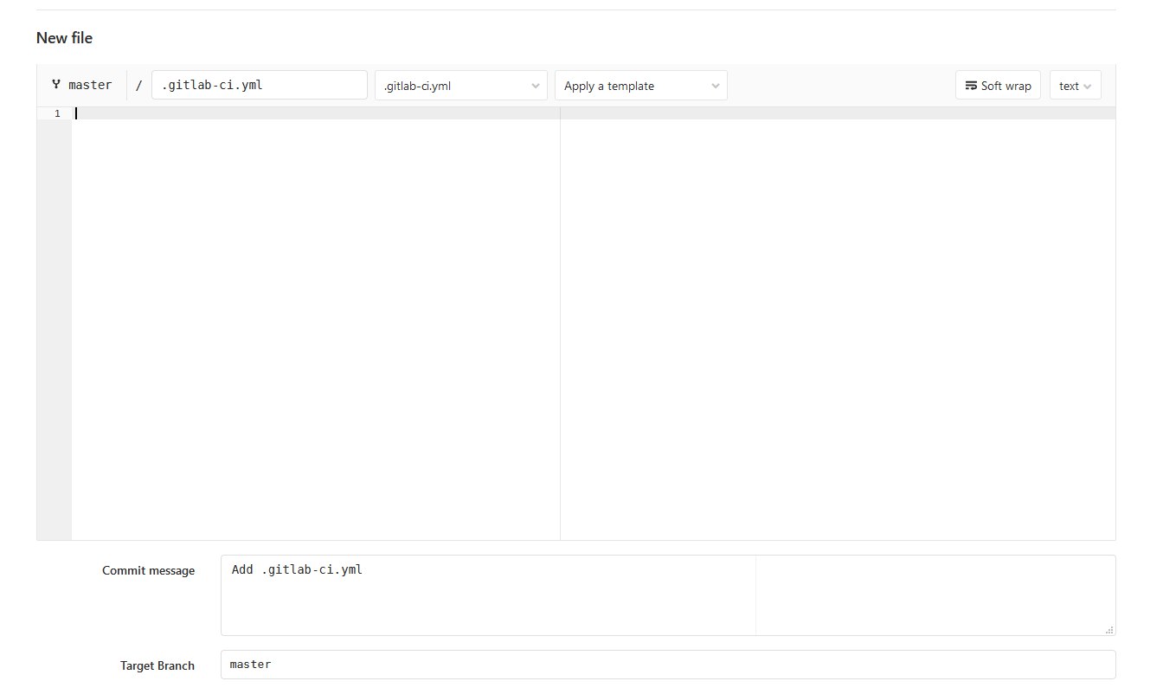Screen dimensions: 1163x694
Task: Click the Commit message label
Action: coord(148,570)
